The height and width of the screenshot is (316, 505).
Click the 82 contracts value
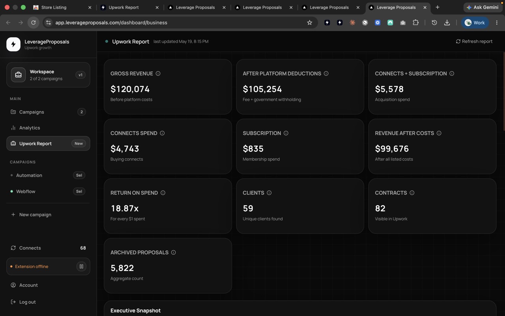click(x=380, y=209)
